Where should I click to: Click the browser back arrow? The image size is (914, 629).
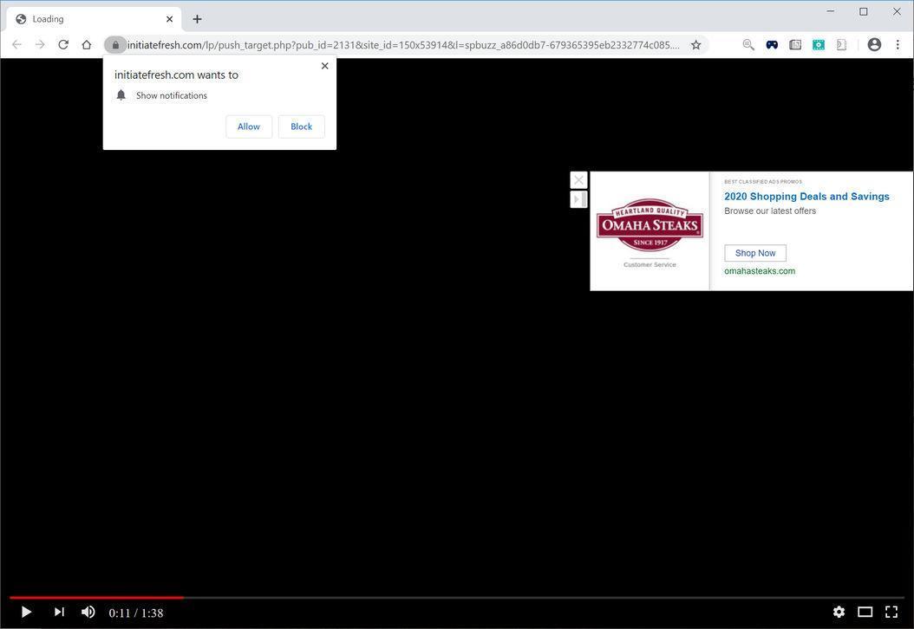point(16,45)
